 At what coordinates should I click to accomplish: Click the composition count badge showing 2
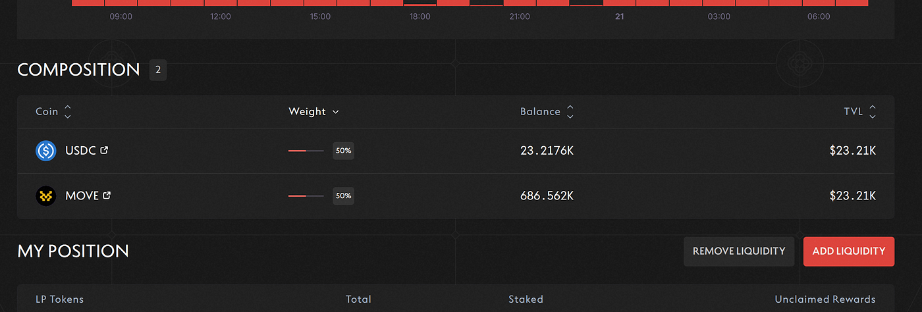coord(158,70)
